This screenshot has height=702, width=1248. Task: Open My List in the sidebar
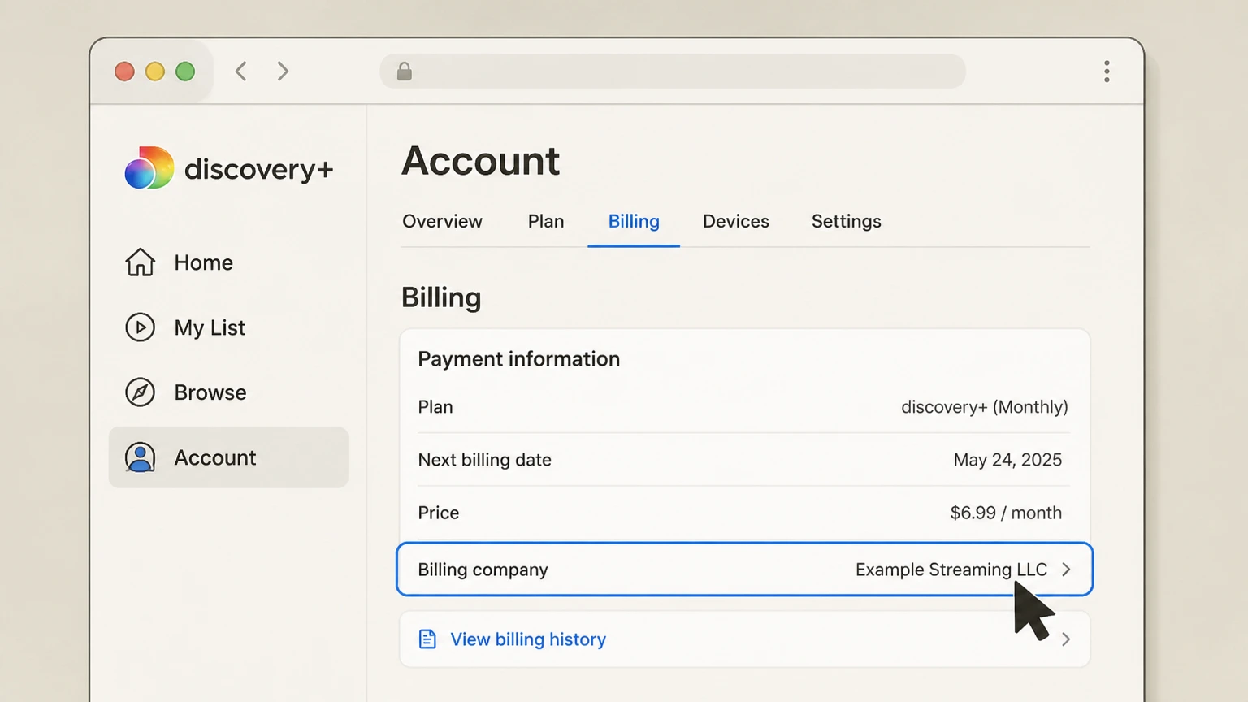point(228,327)
